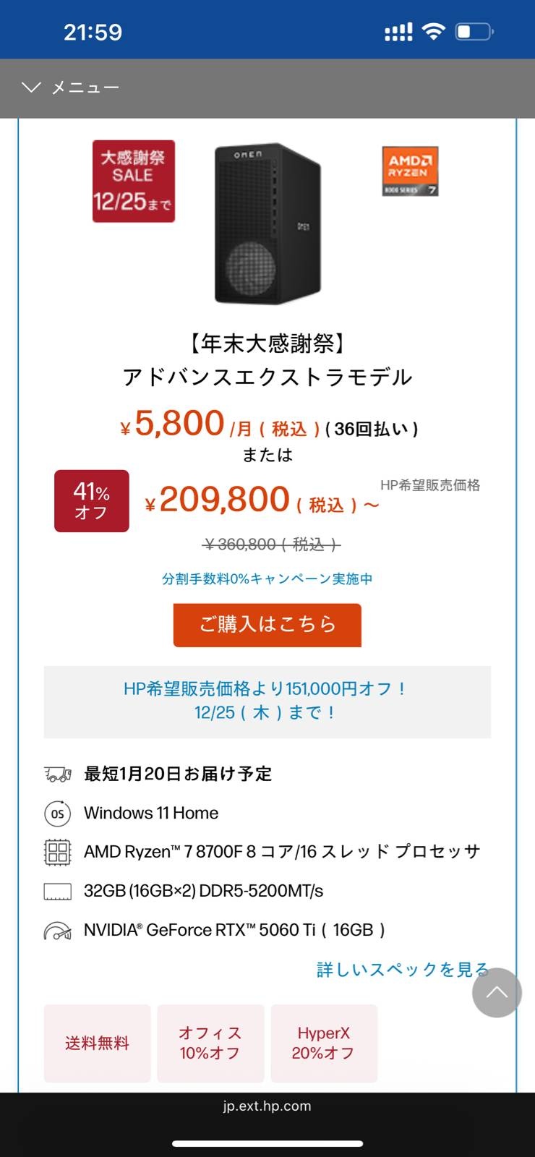Tap the 大感謝祭 SALE badge
Image resolution: width=535 pixels, height=1157 pixels.
[134, 181]
